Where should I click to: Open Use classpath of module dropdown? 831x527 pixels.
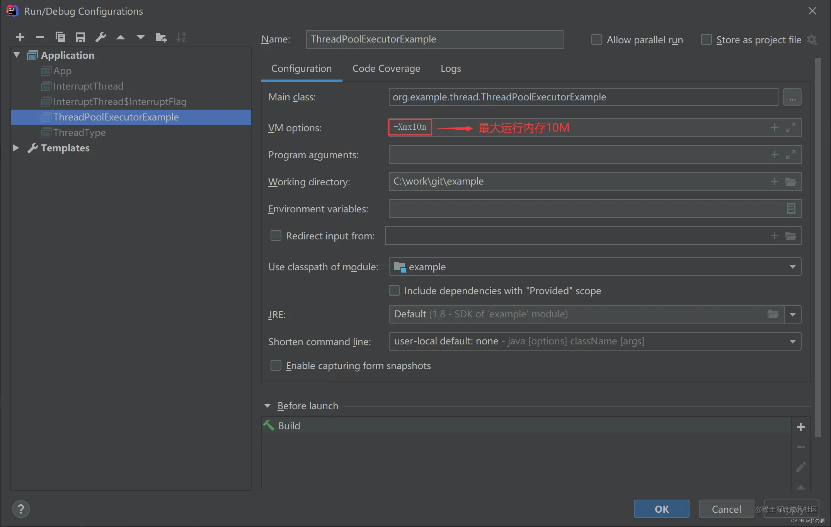coord(792,267)
